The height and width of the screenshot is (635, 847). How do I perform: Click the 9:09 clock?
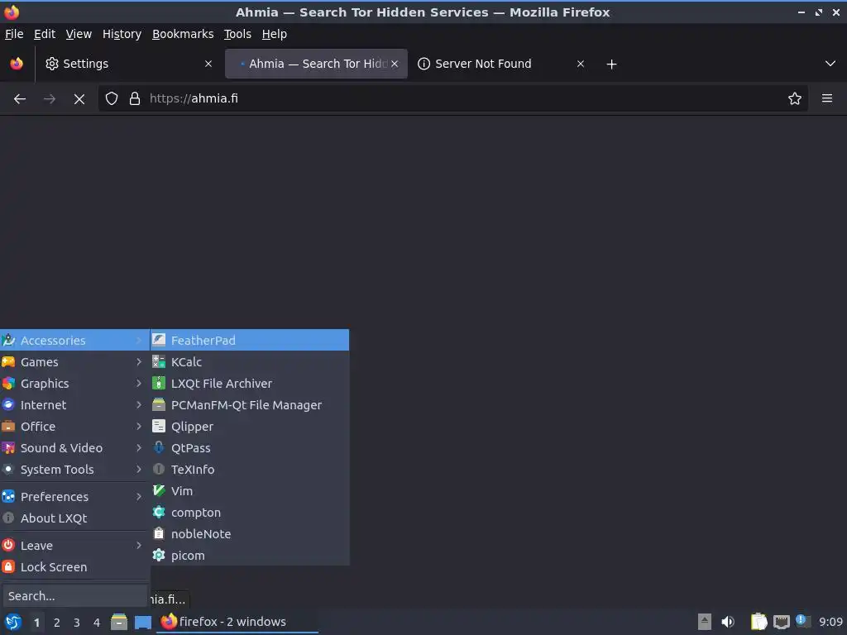tap(830, 622)
